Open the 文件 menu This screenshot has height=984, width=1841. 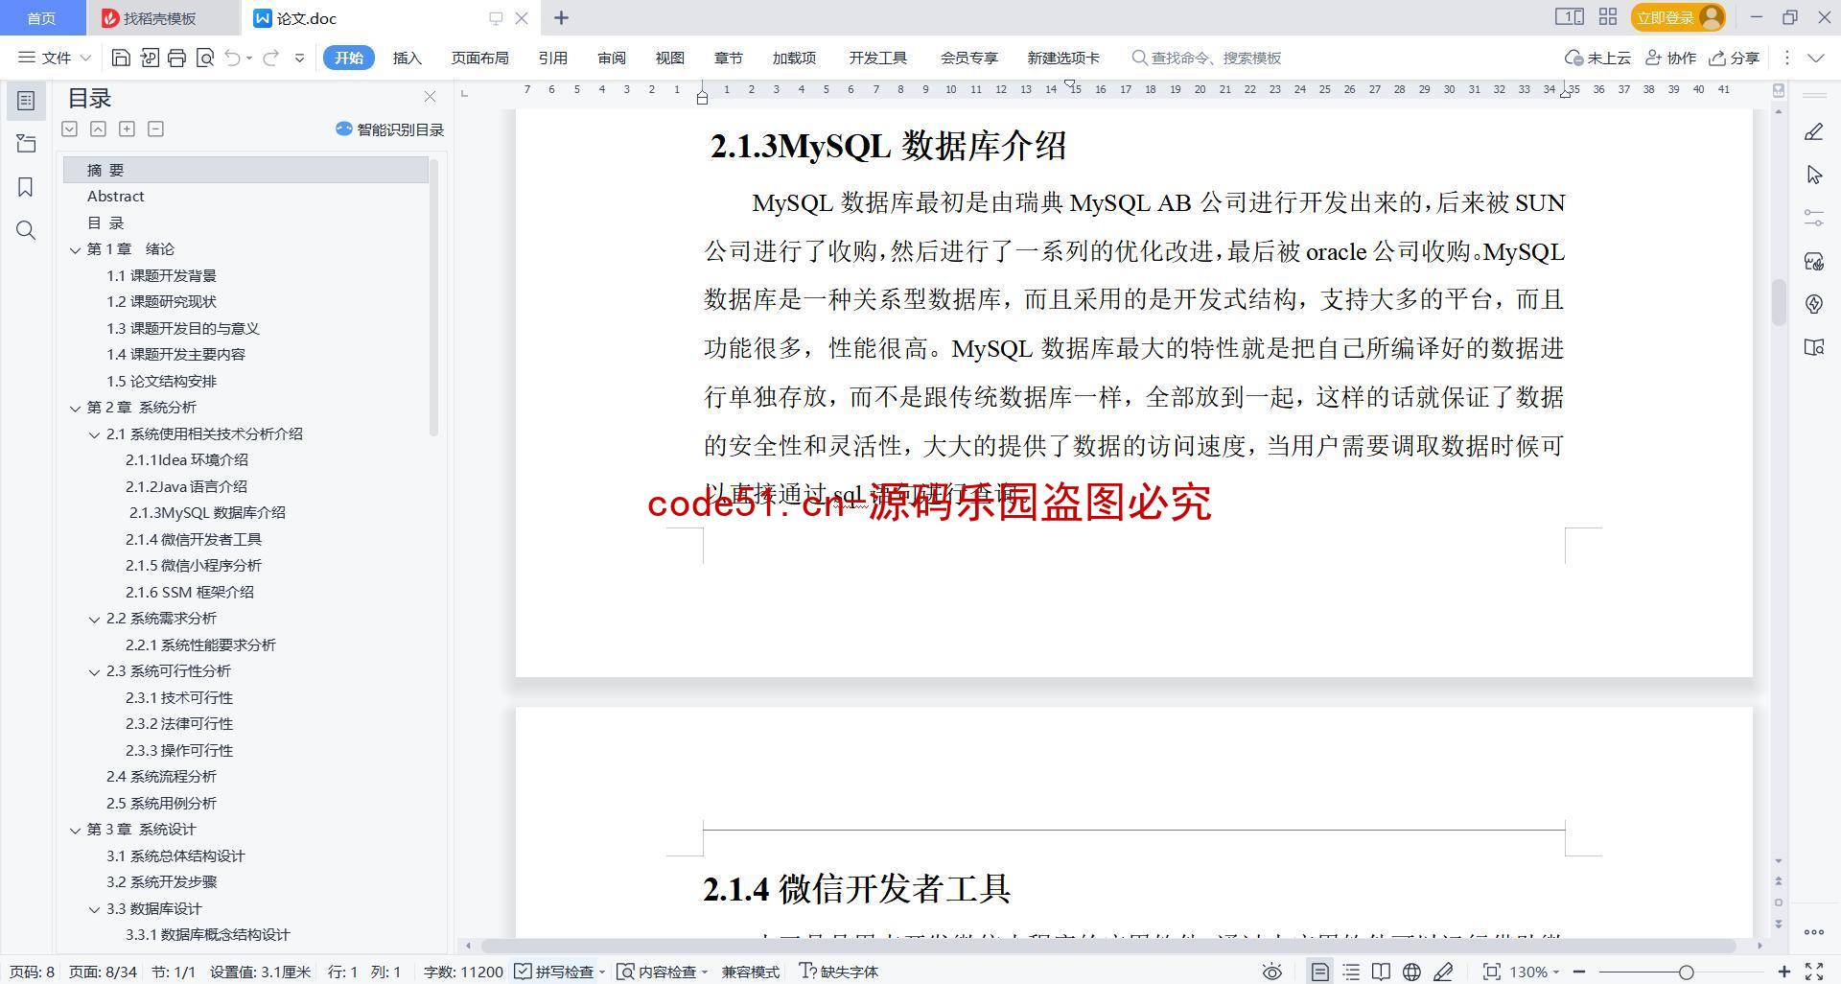pyautogui.click(x=55, y=58)
